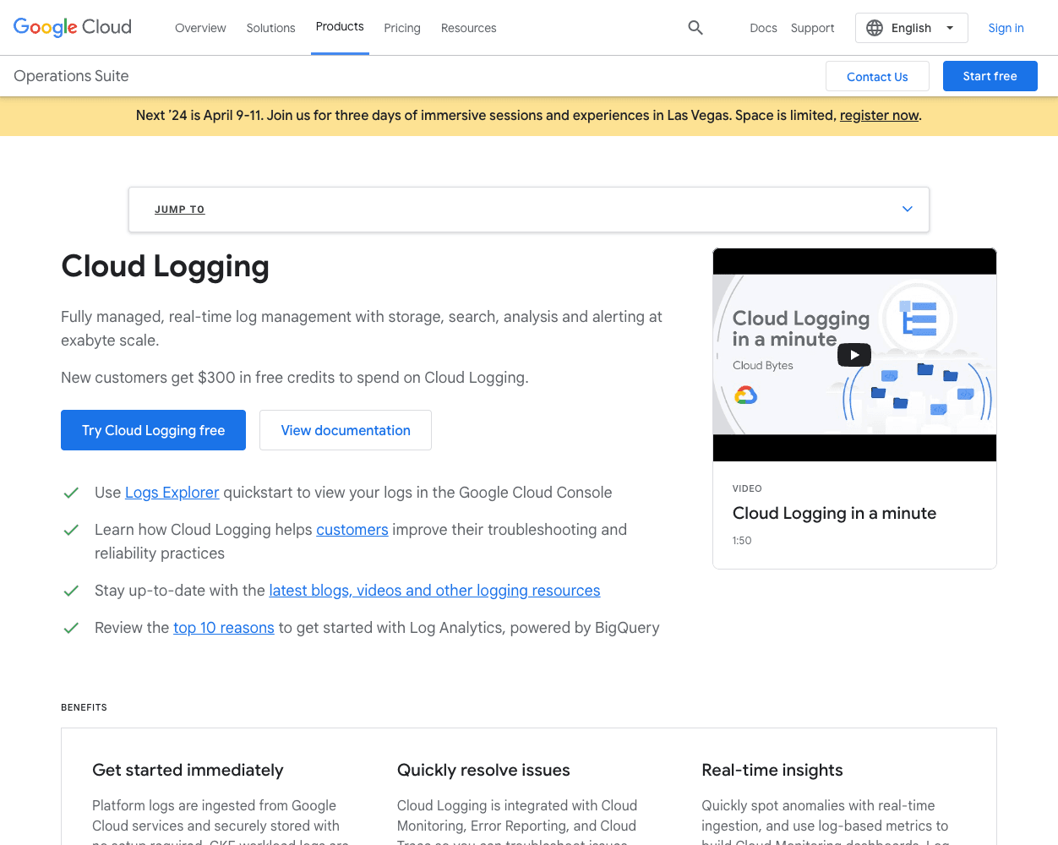The width and height of the screenshot is (1058, 845).
Task: Click the Google Cloud logo inside video thumbnail
Action: 745,395
